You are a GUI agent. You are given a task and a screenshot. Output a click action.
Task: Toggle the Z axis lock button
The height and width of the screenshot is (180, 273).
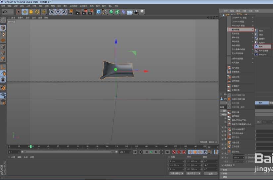pos(64,12)
